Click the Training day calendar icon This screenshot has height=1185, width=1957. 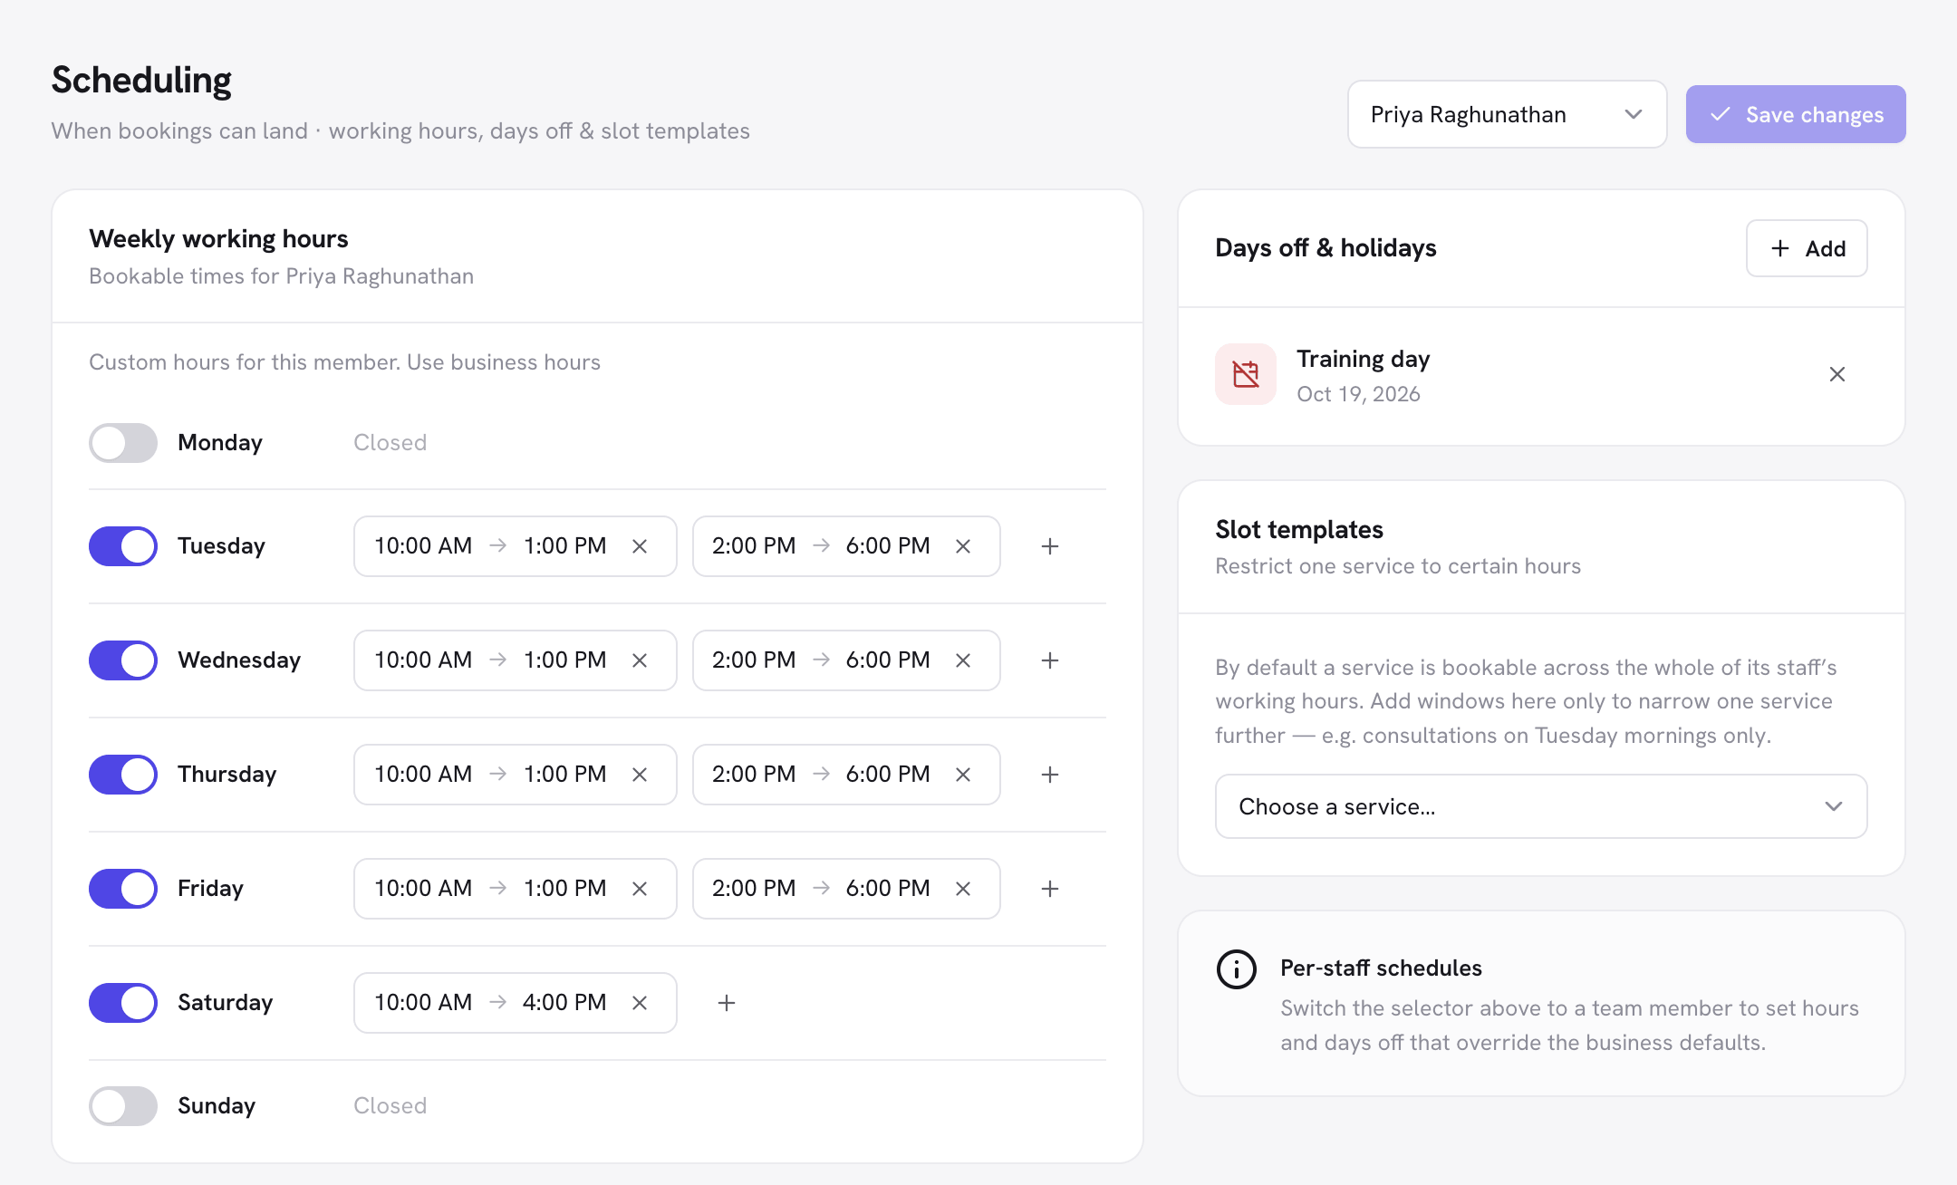click(x=1246, y=374)
